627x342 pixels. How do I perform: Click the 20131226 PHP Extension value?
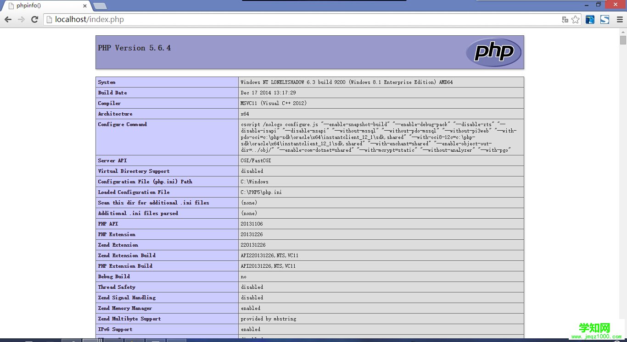pyautogui.click(x=252, y=234)
